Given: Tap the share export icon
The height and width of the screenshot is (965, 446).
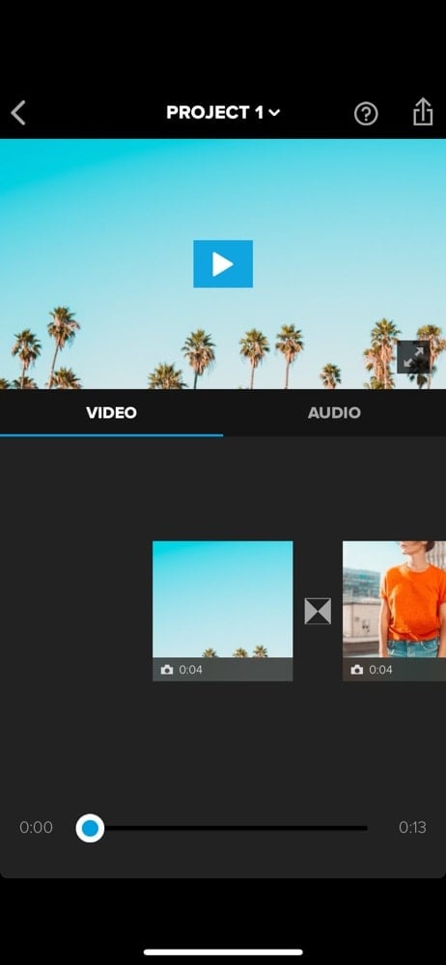Looking at the screenshot, I should (x=423, y=113).
